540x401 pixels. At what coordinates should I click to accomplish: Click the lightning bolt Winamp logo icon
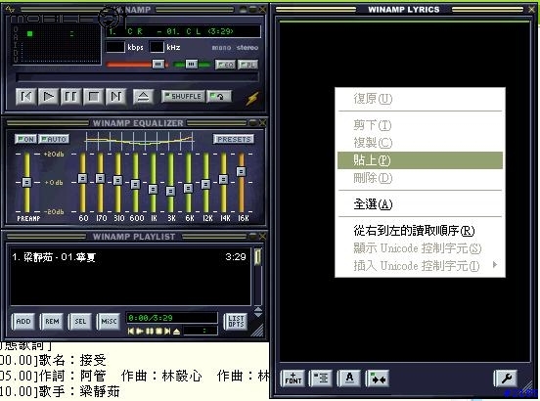pyautogui.click(x=252, y=98)
